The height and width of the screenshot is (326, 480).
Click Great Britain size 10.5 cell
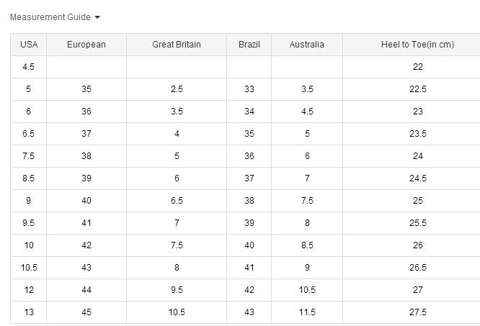point(177,312)
